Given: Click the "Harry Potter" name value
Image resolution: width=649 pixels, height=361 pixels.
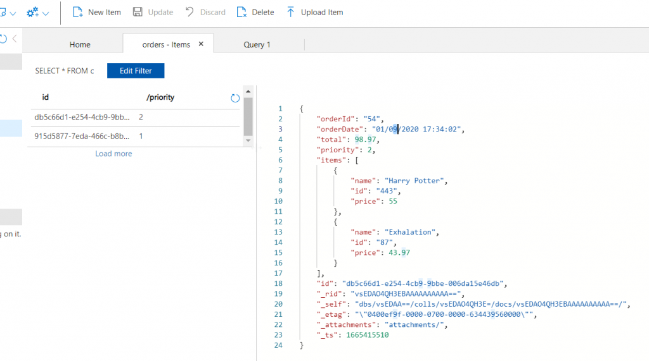Looking at the screenshot, I should [x=414, y=181].
